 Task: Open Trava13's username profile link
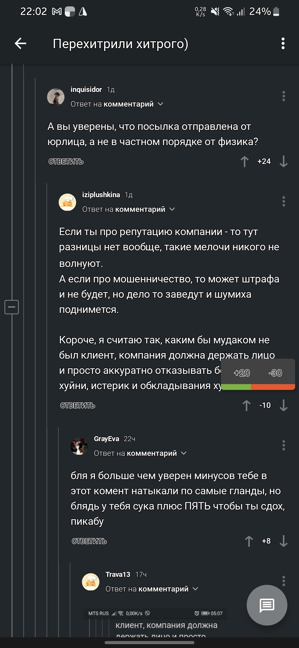(x=118, y=574)
